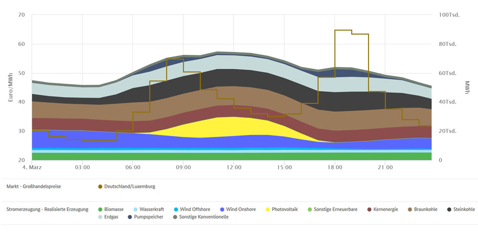Toggle the Photovoltaik legend entry
Image resolution: width=478 pixels, height=249 pixels.
[x=282, y=209]
